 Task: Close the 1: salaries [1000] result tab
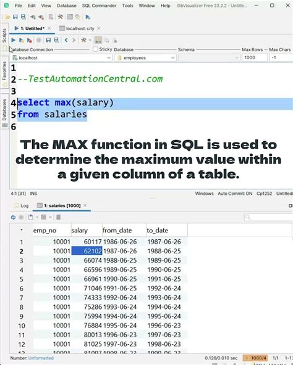(85, 205)
